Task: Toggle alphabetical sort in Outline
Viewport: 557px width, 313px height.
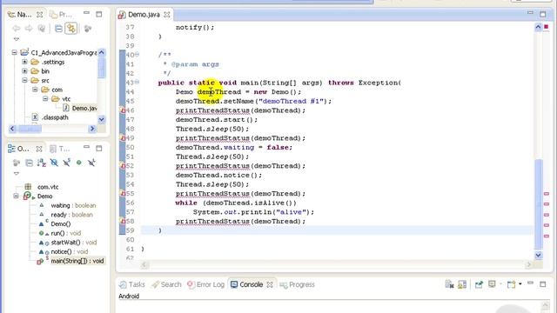Action: [42, 163]
